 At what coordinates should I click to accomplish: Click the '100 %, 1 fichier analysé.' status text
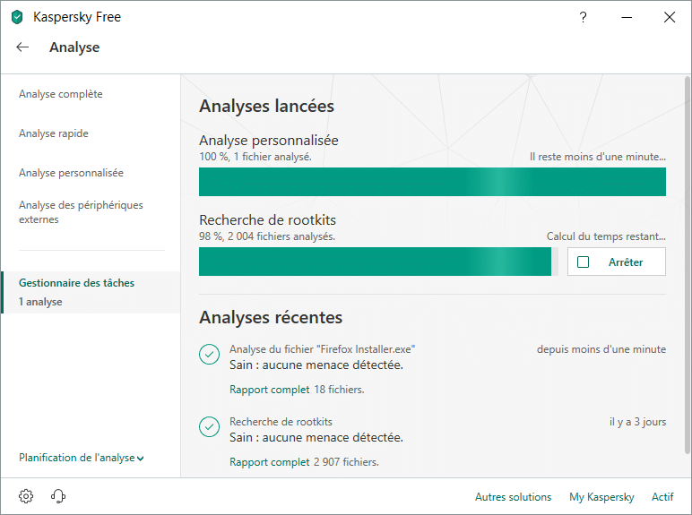click(x=255, y=157)
